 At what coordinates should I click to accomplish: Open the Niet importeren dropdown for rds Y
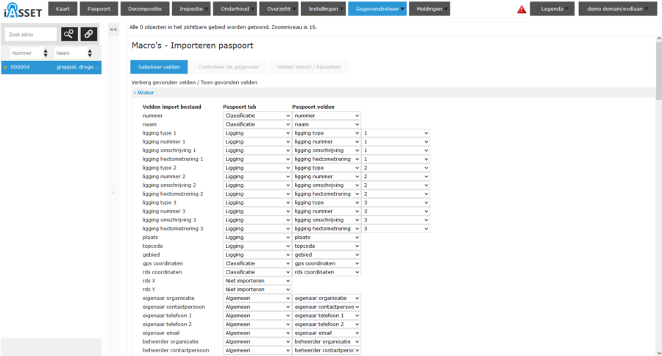257,289
